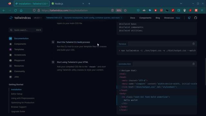Click the Community sidebar icon
This screenshot has width=206, height=116.
(10, 71)
